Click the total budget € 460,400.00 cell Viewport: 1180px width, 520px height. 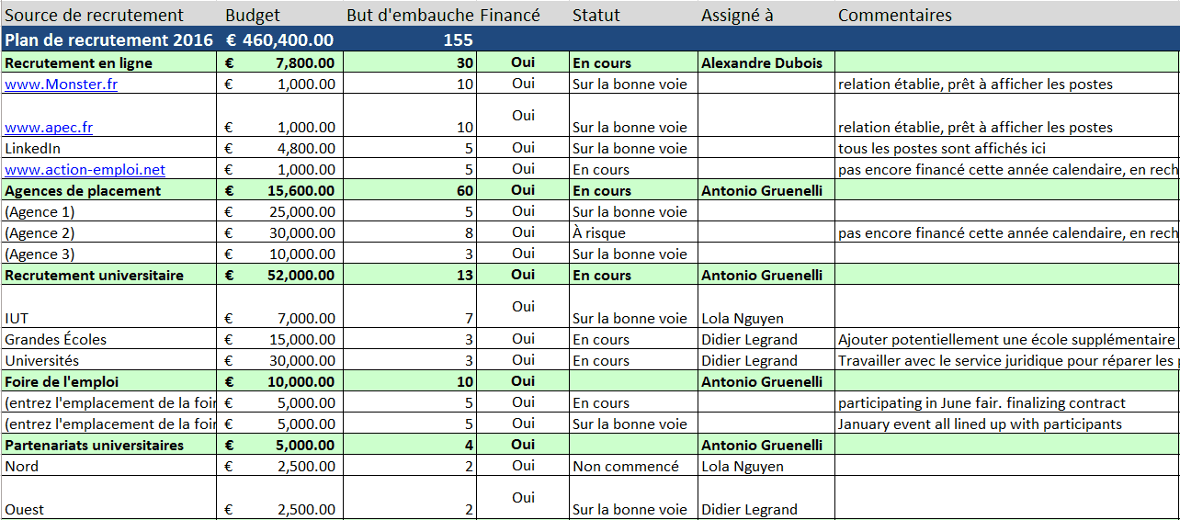click(x=279, y=40)
